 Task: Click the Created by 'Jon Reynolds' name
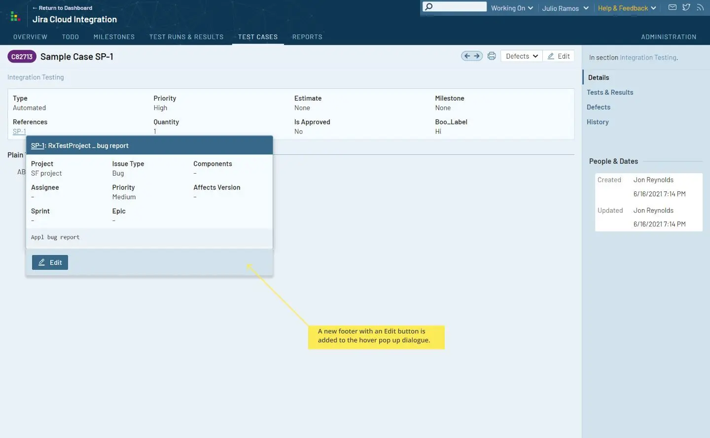coord(653,180)
